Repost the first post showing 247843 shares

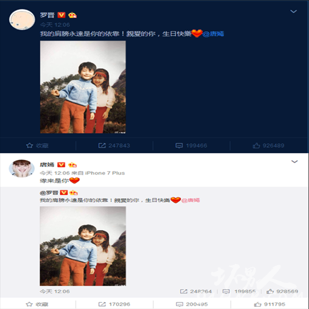[114, 146]
